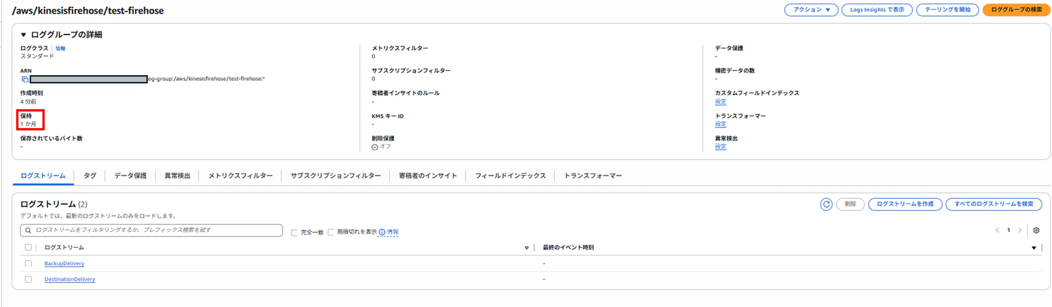This screenshot has width=1052, height=307.
Task: Click the 1 か月 retention value
Action: (28, 124)
